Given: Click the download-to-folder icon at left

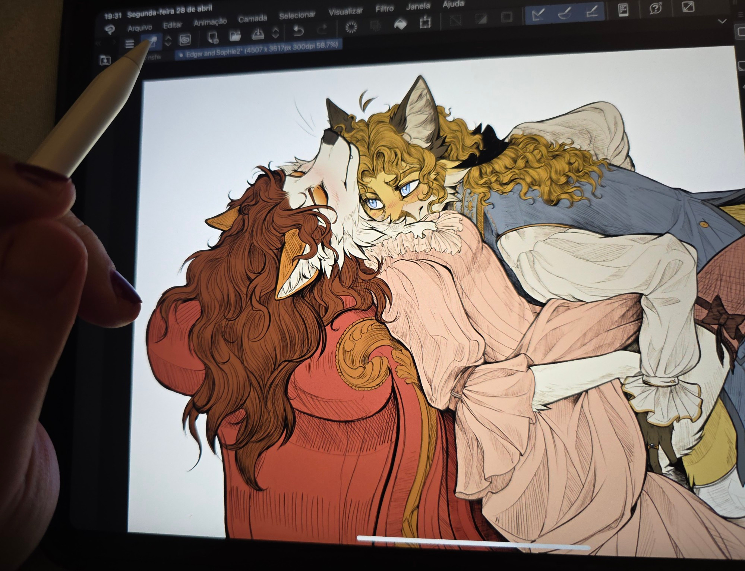Looking at the screenshot, I should [105, 60].
